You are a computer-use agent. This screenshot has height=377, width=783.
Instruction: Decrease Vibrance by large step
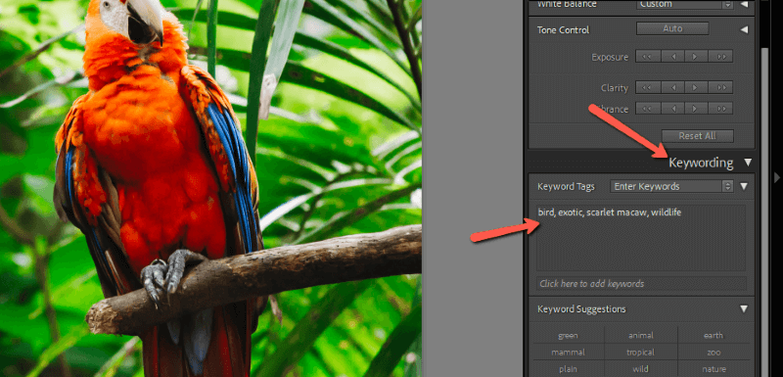coord(648,109)
